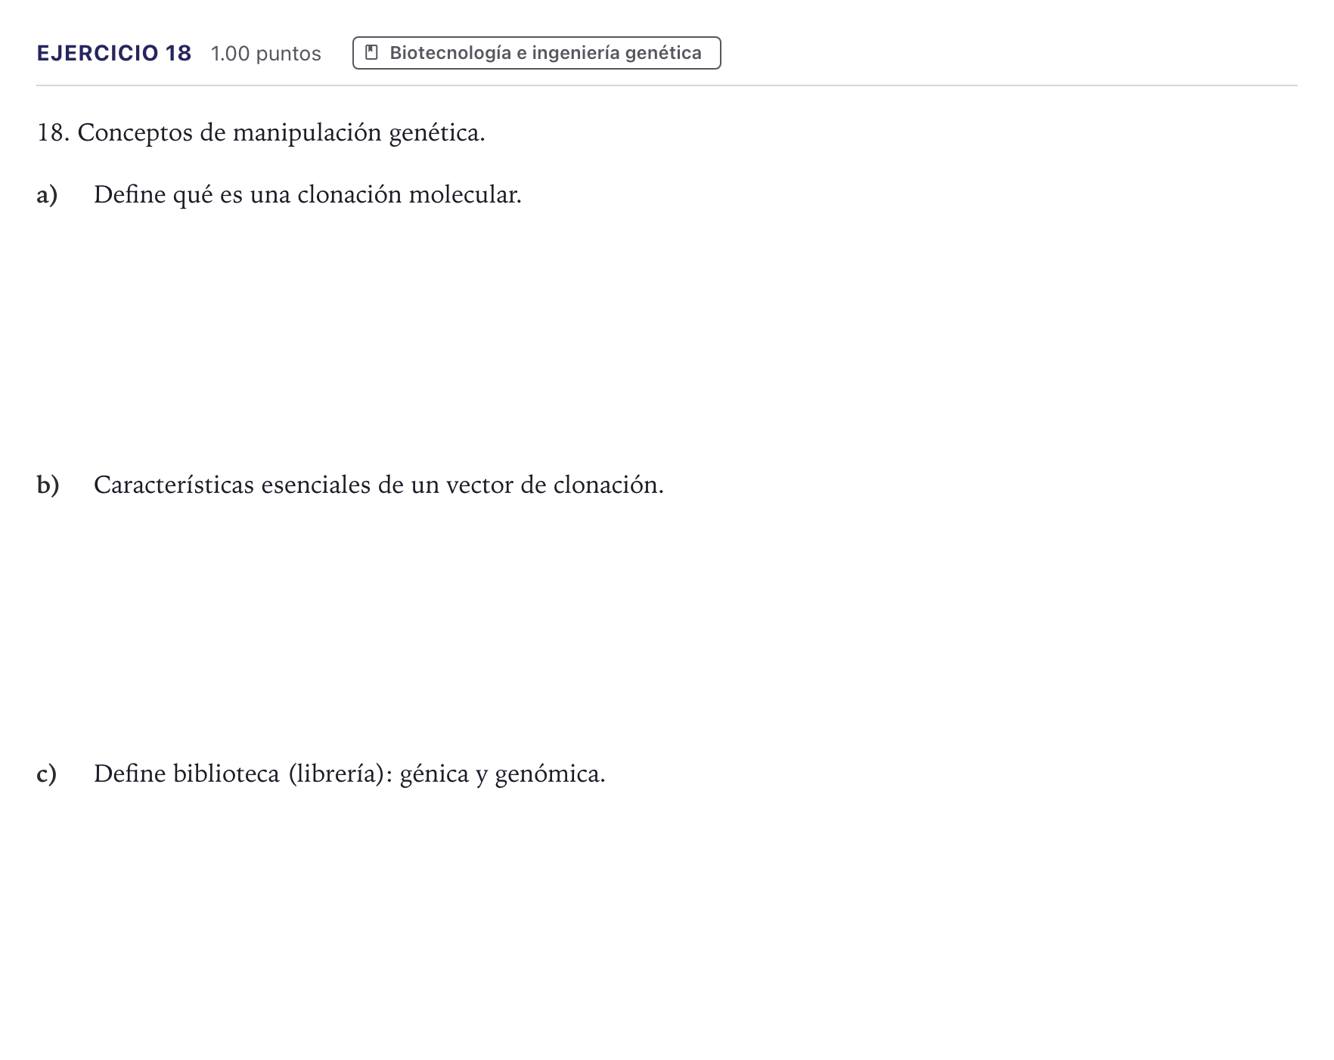Click question c) Define biblioteca (librería)
The width and height of the screenshot is (1334, 1060).
pyautogui.click(x=321, y=774)
